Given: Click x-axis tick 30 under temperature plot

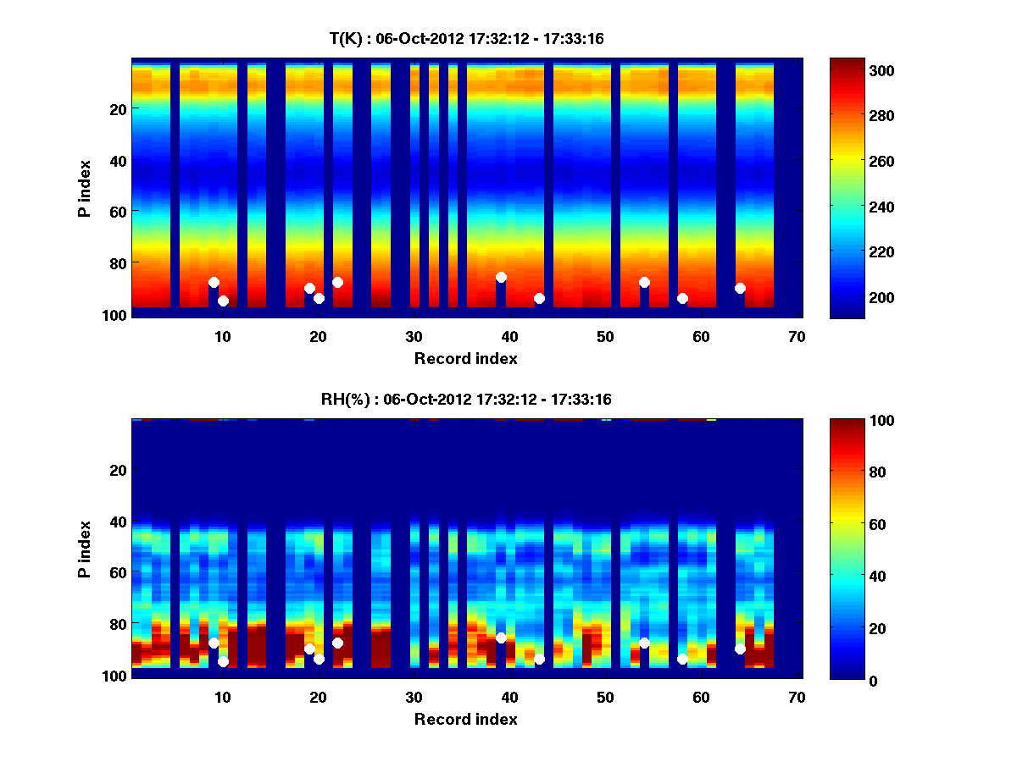Looking at the screenshot, I should (414, 336).
